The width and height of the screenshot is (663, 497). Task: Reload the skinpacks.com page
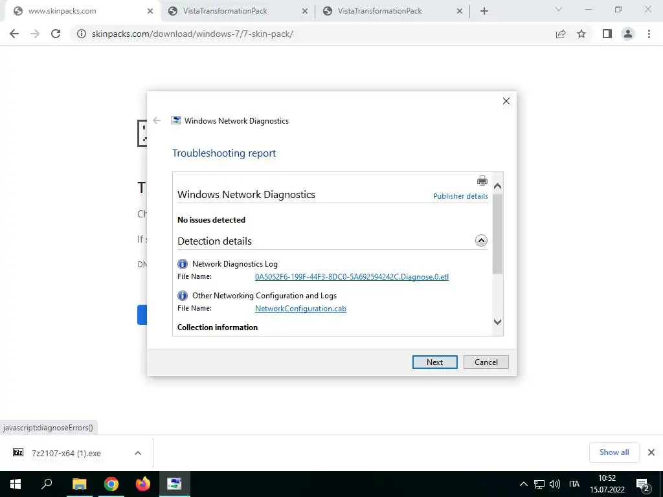(x=56, y=34)
